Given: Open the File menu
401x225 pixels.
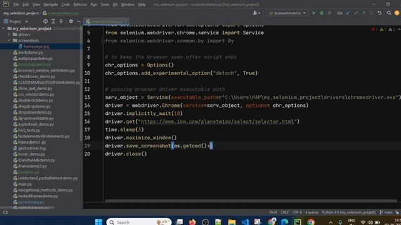Looking at the screenshot, I should (16, 4).
